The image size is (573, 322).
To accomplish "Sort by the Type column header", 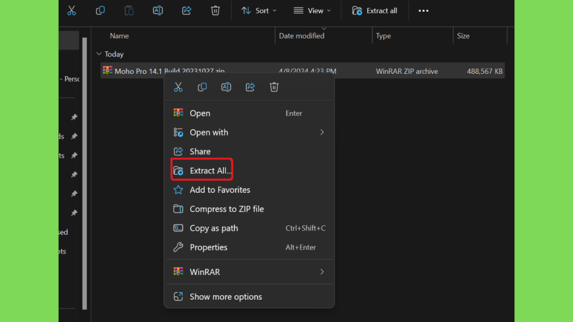I will tap(383, 36).
